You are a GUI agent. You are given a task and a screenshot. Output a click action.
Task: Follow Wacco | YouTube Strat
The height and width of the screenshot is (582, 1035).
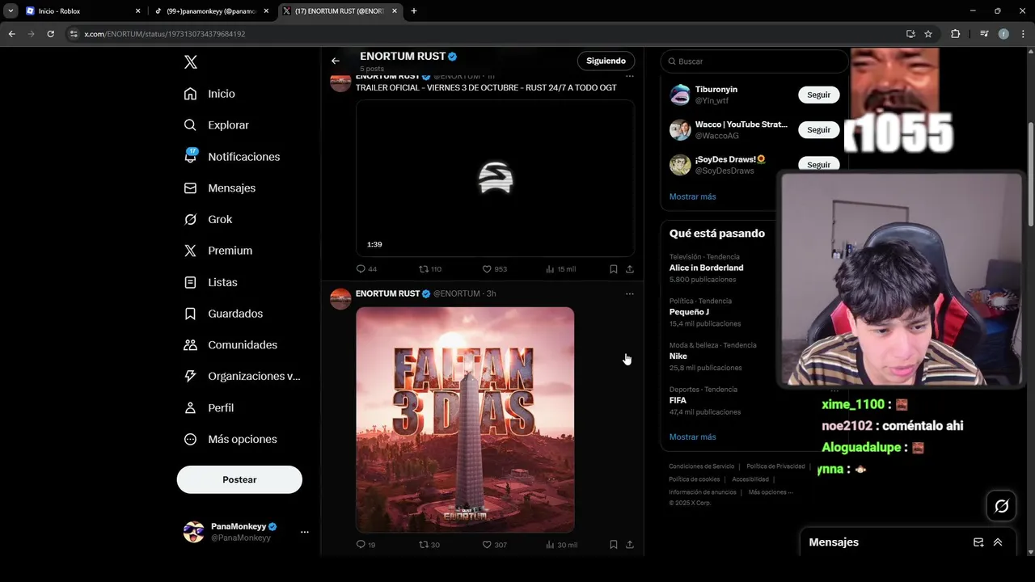(x=818, y=129)
